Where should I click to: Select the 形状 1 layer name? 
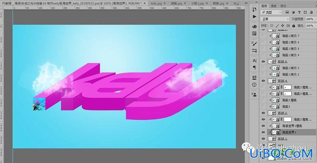[283, 139]
